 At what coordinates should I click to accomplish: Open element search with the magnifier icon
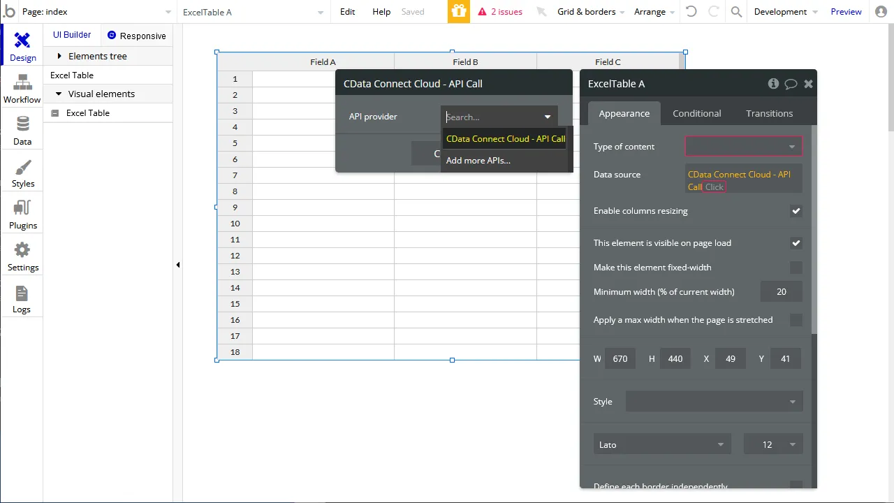[735, 11]
